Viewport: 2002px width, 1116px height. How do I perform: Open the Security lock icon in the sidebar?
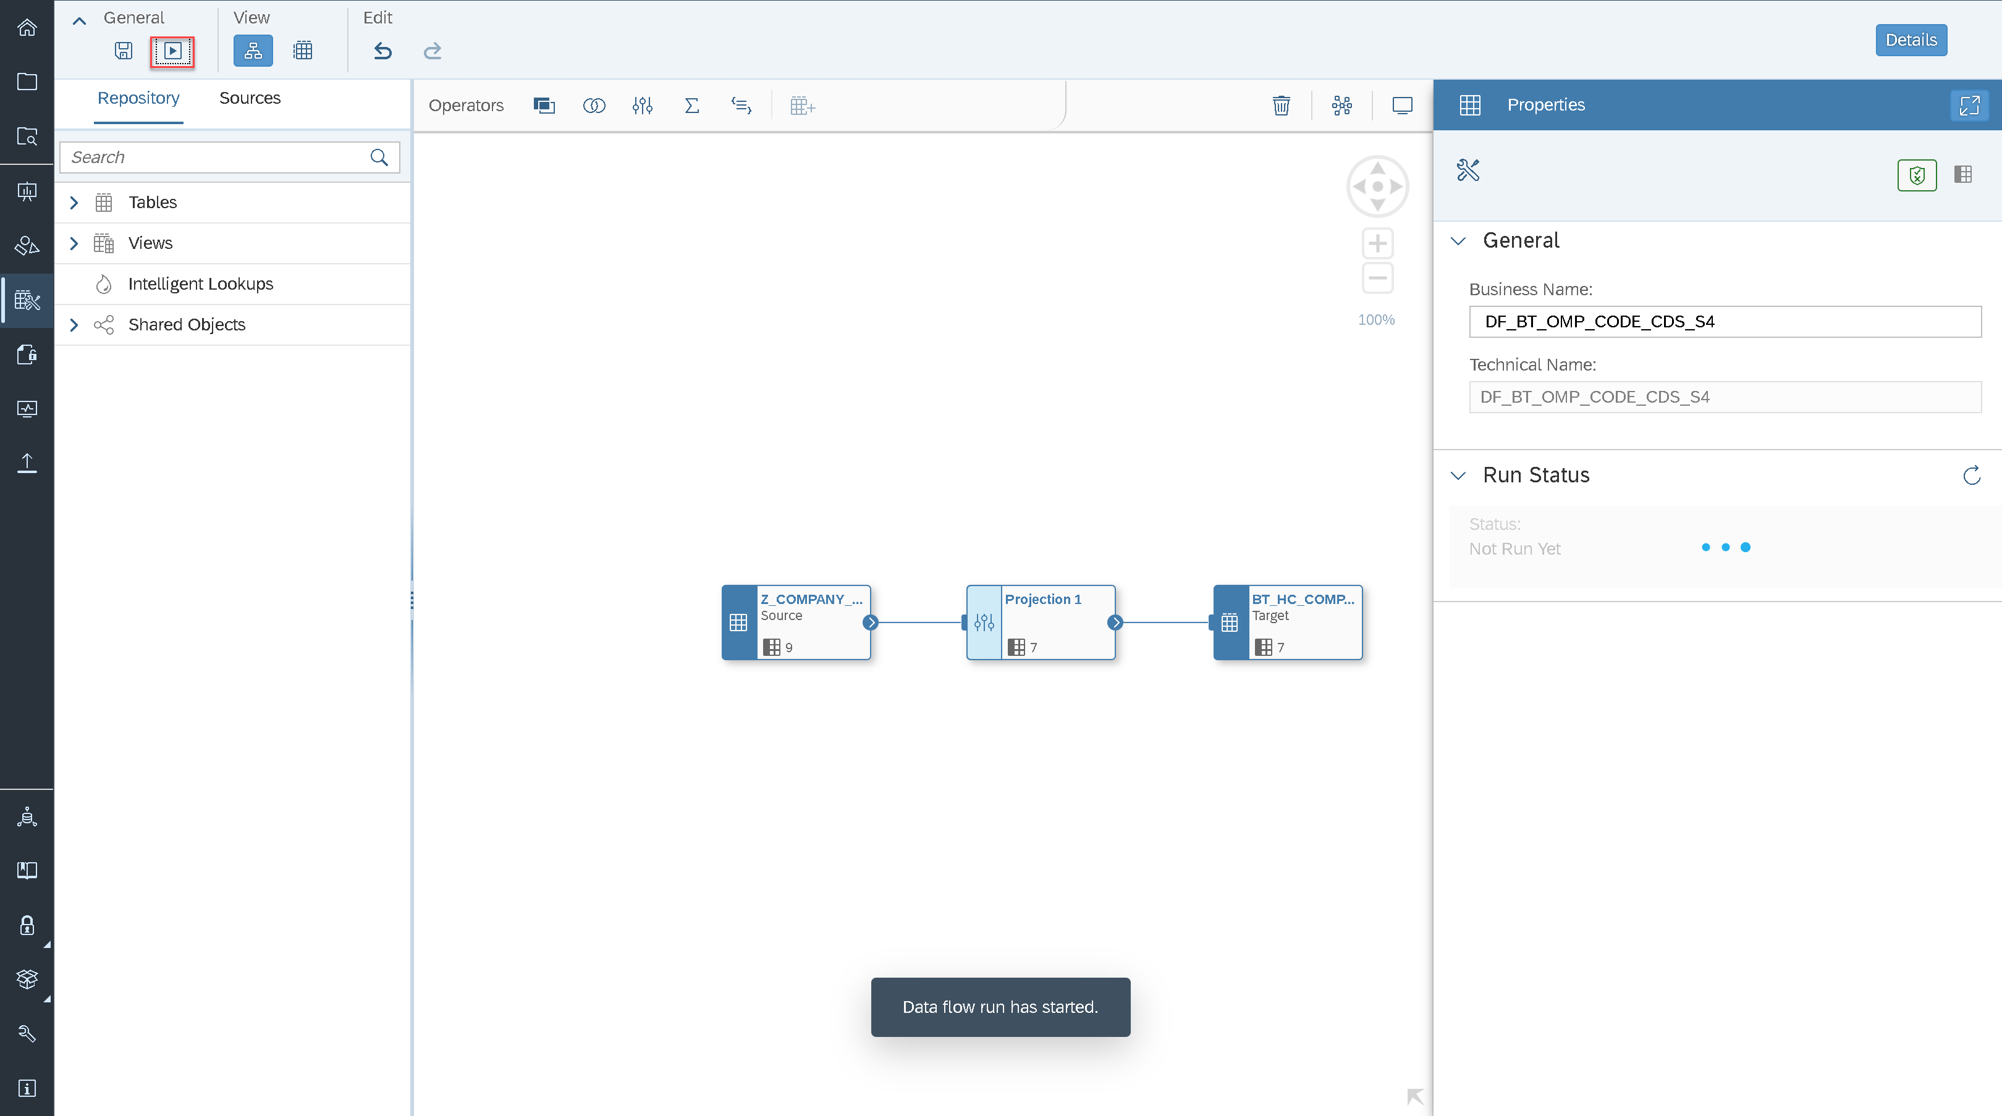coord(27,925)
